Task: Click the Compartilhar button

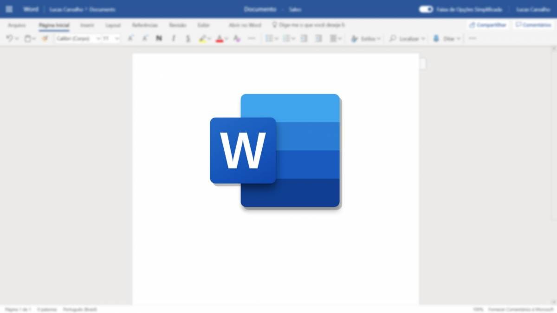Action: [x=487, y=25]
